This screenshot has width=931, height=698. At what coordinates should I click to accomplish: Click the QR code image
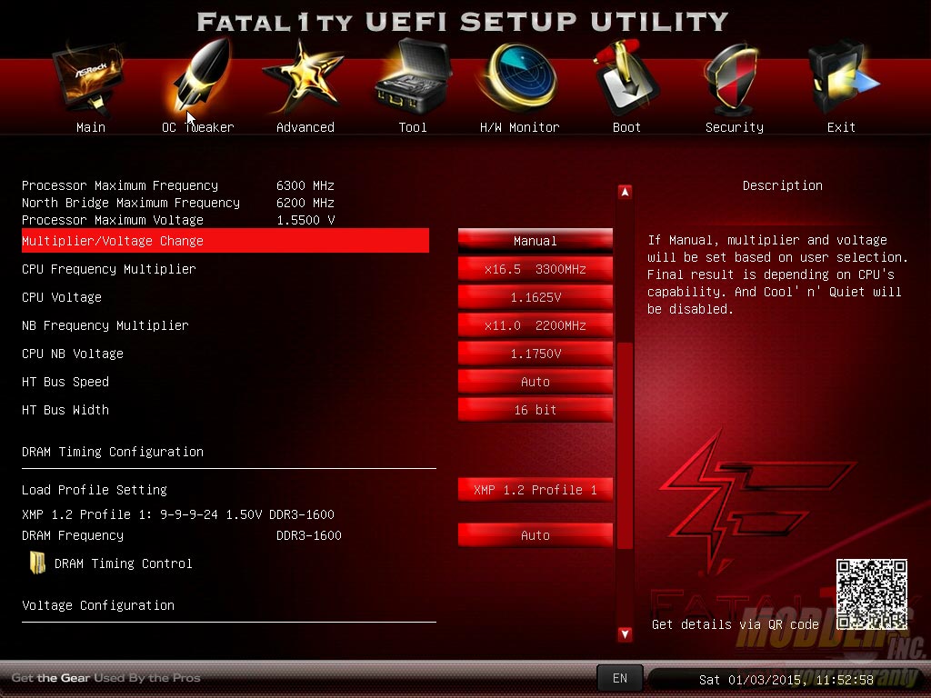[871, 594]
